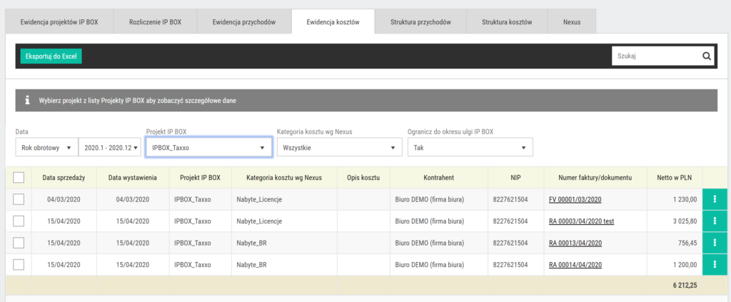The height and width of the screenshot is (302, 731).
Task: Open invoice link RA 00014/04/2020
Action: click(x=575, y=265)
